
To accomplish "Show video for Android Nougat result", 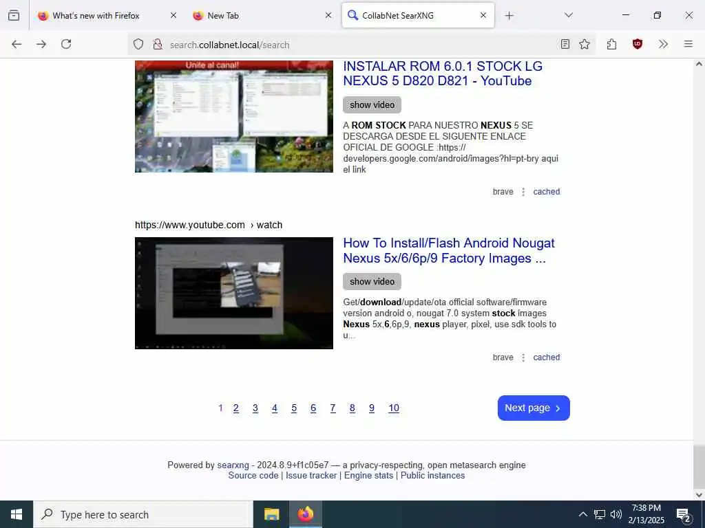I will click(372, 281).
